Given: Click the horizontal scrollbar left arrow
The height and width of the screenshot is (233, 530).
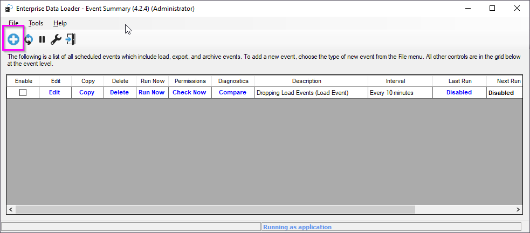Looking at the screenshot, I should click(11, 209).
